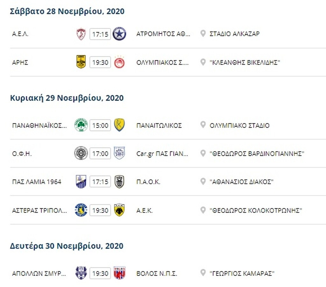Open the ΠΑΝΑΙΤΩΛΙΚΟΣ team link
The width and height of the screenshot is (326, 287).
[159, 125]
